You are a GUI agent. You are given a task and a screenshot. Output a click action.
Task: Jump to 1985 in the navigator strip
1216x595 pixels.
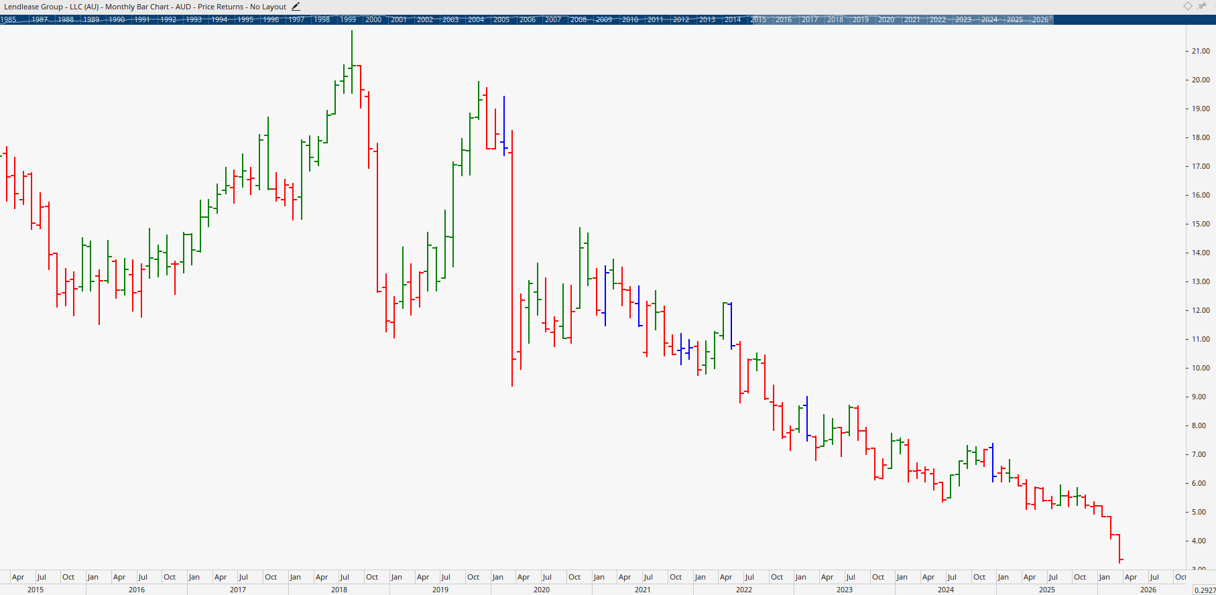8,19
